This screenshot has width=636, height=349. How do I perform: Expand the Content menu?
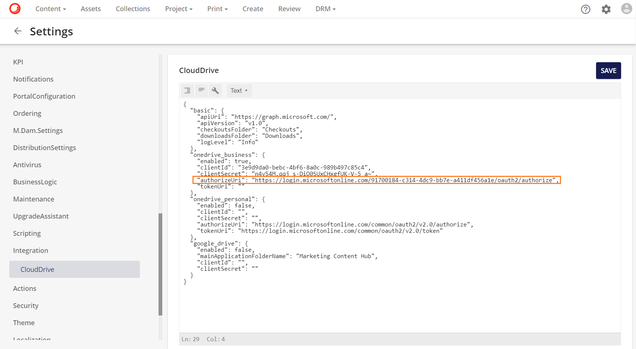pos(51,9)
